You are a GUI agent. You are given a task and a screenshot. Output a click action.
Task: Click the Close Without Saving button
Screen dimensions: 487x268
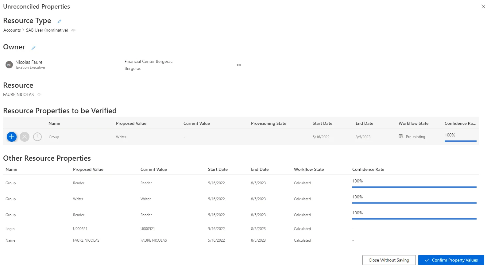[389, 260]
